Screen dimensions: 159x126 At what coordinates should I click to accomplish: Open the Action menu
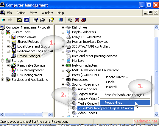click(x=21, y=13)
